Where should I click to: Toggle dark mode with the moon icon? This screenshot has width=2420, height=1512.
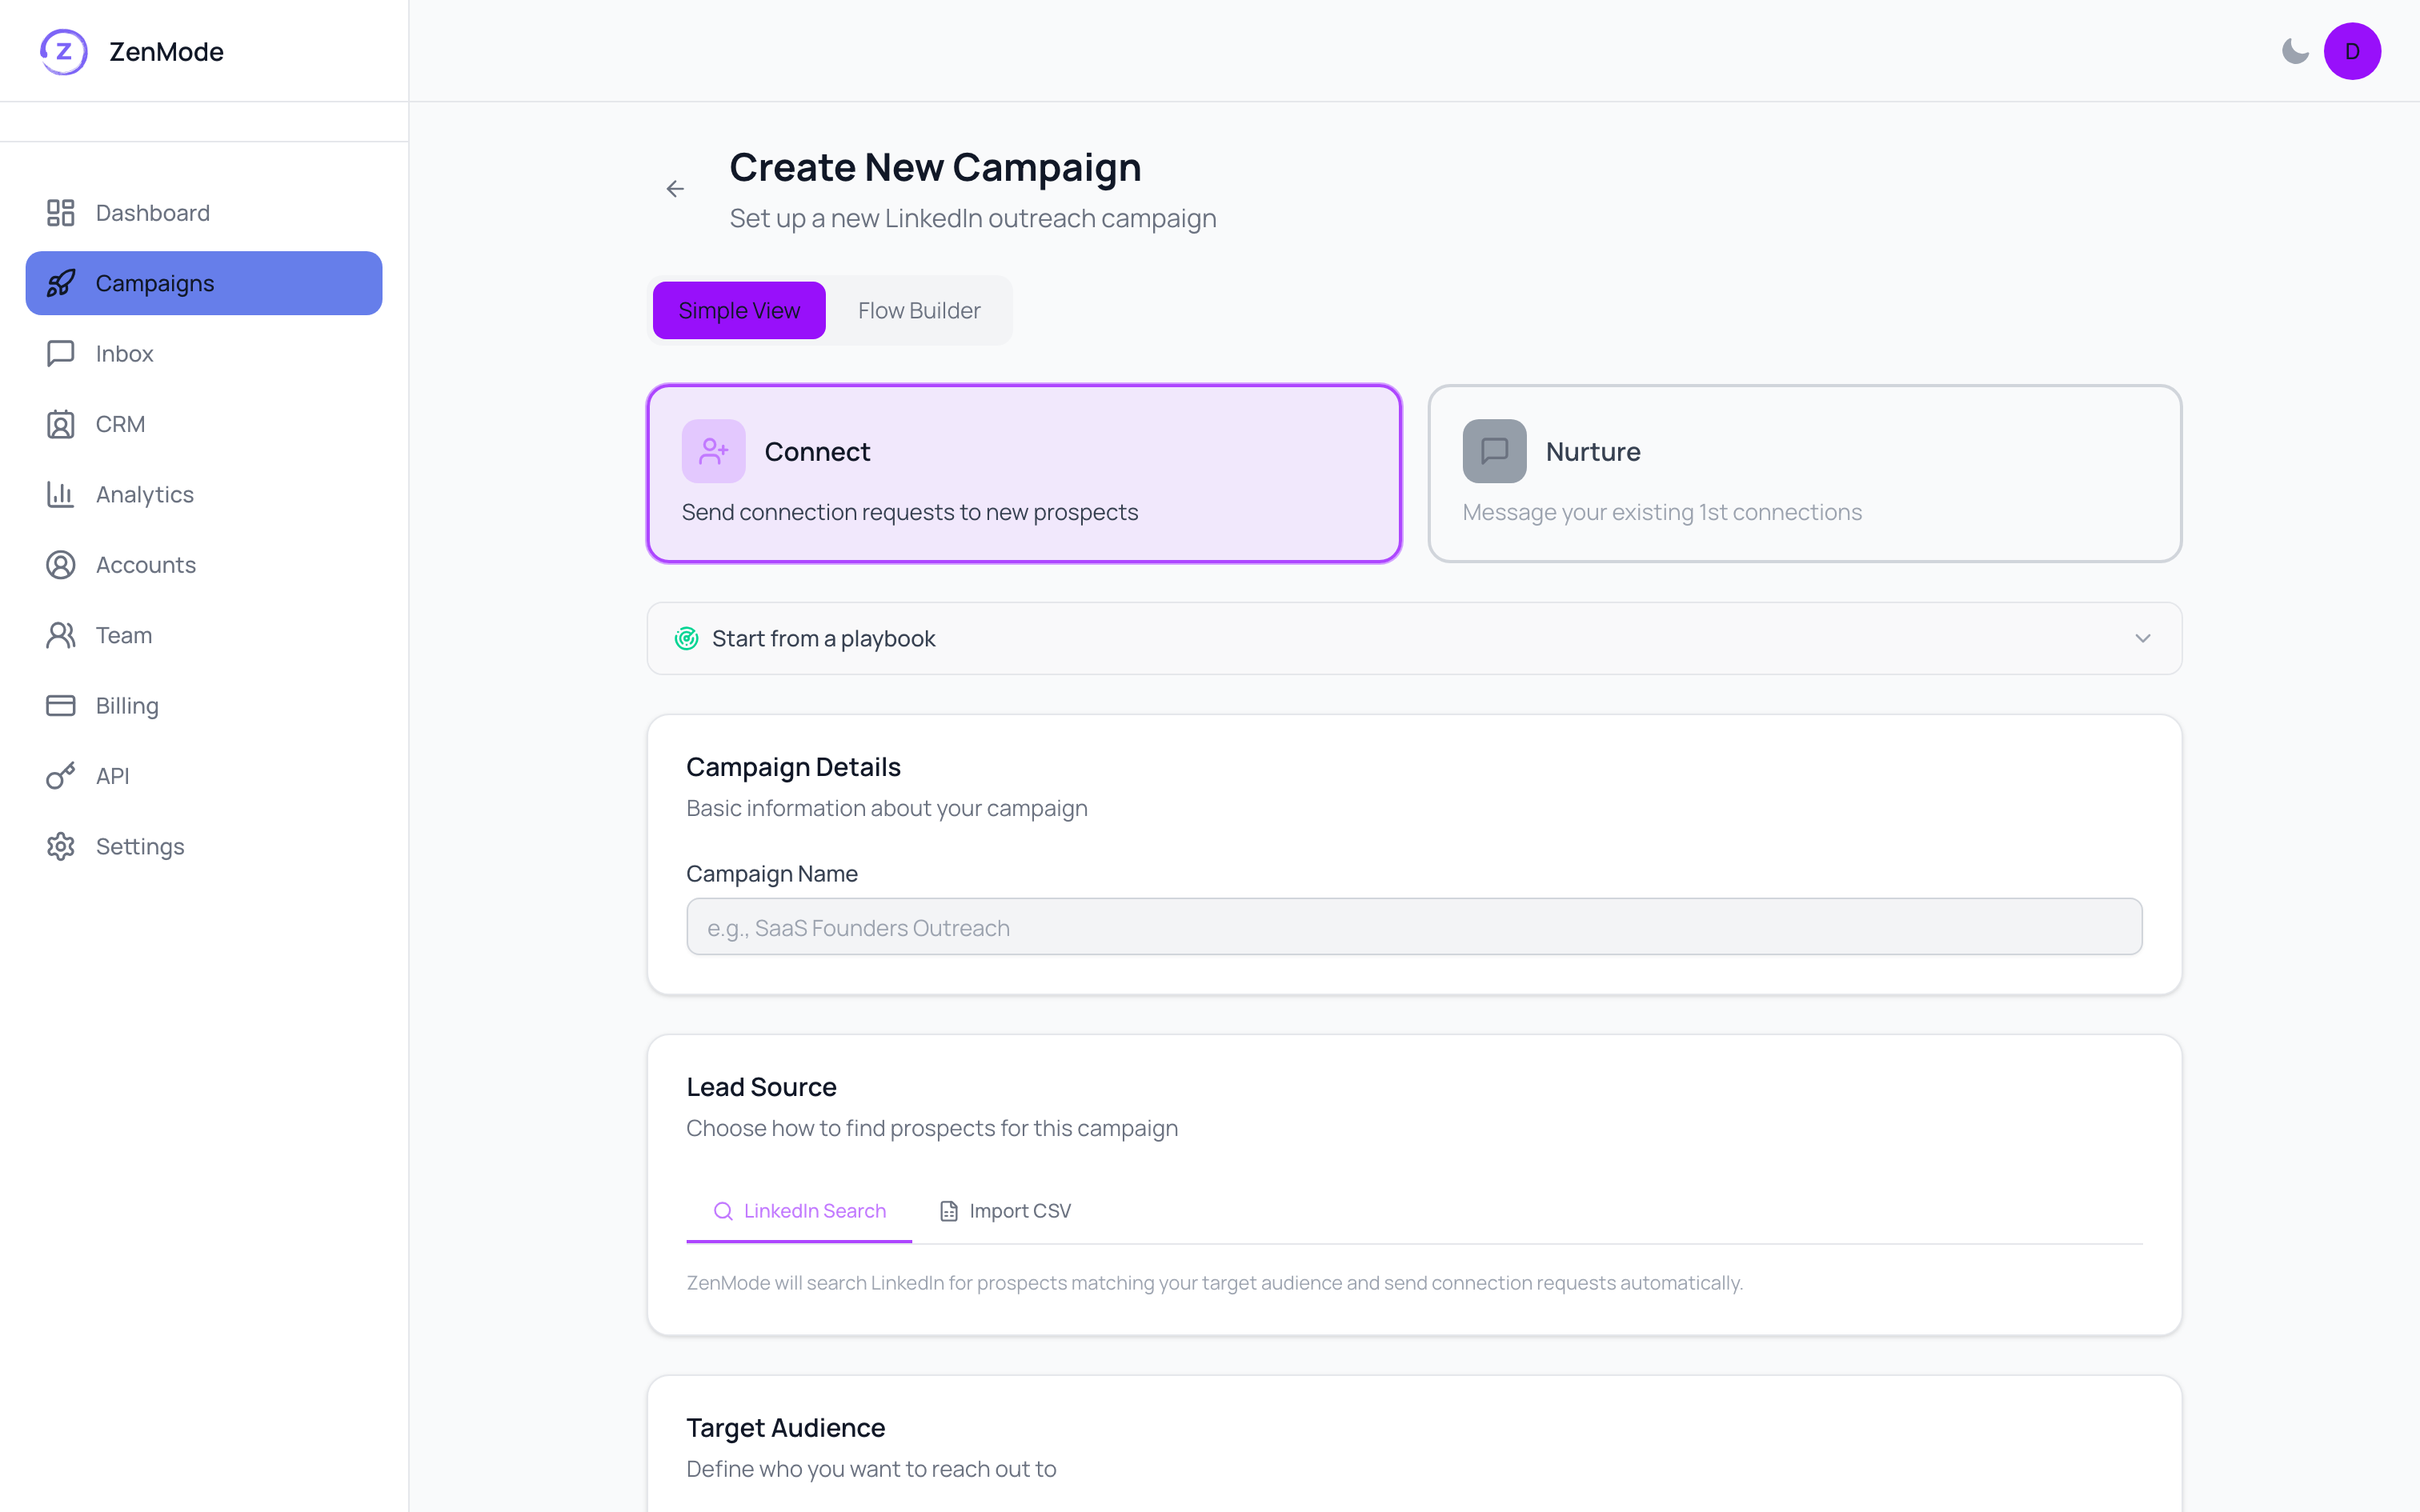[x=2295, y=51]
